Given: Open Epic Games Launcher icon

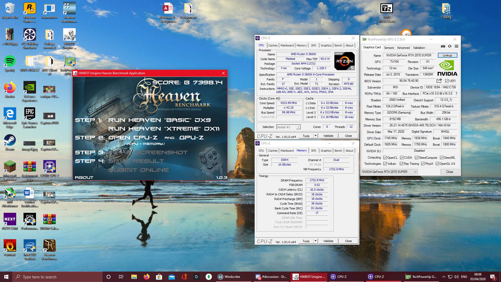Looking at the screenshot, I should click(29, 118).
